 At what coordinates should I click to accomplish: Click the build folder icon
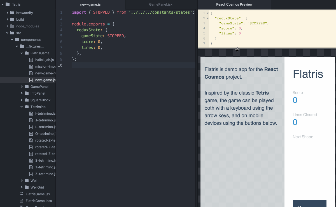(12, 20)
